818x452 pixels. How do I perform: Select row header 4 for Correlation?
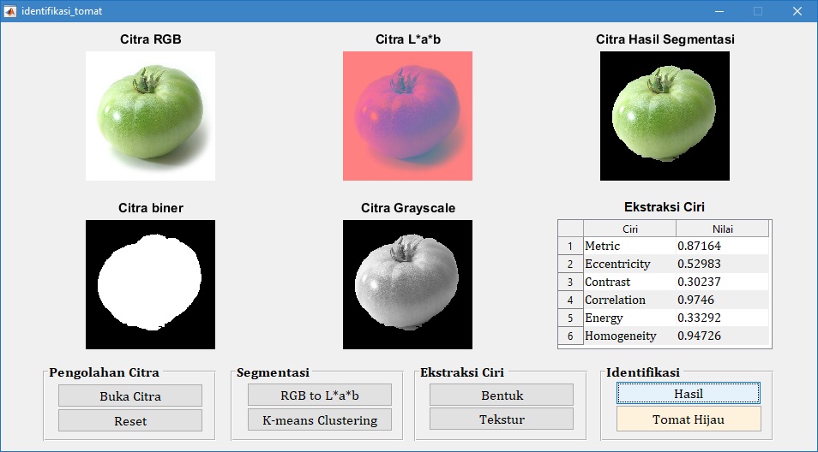[x=570, y=300]
